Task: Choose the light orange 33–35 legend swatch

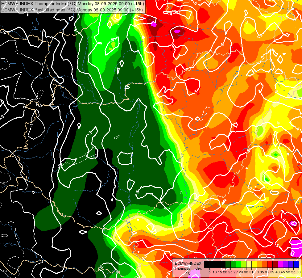Action: [259, 264]
